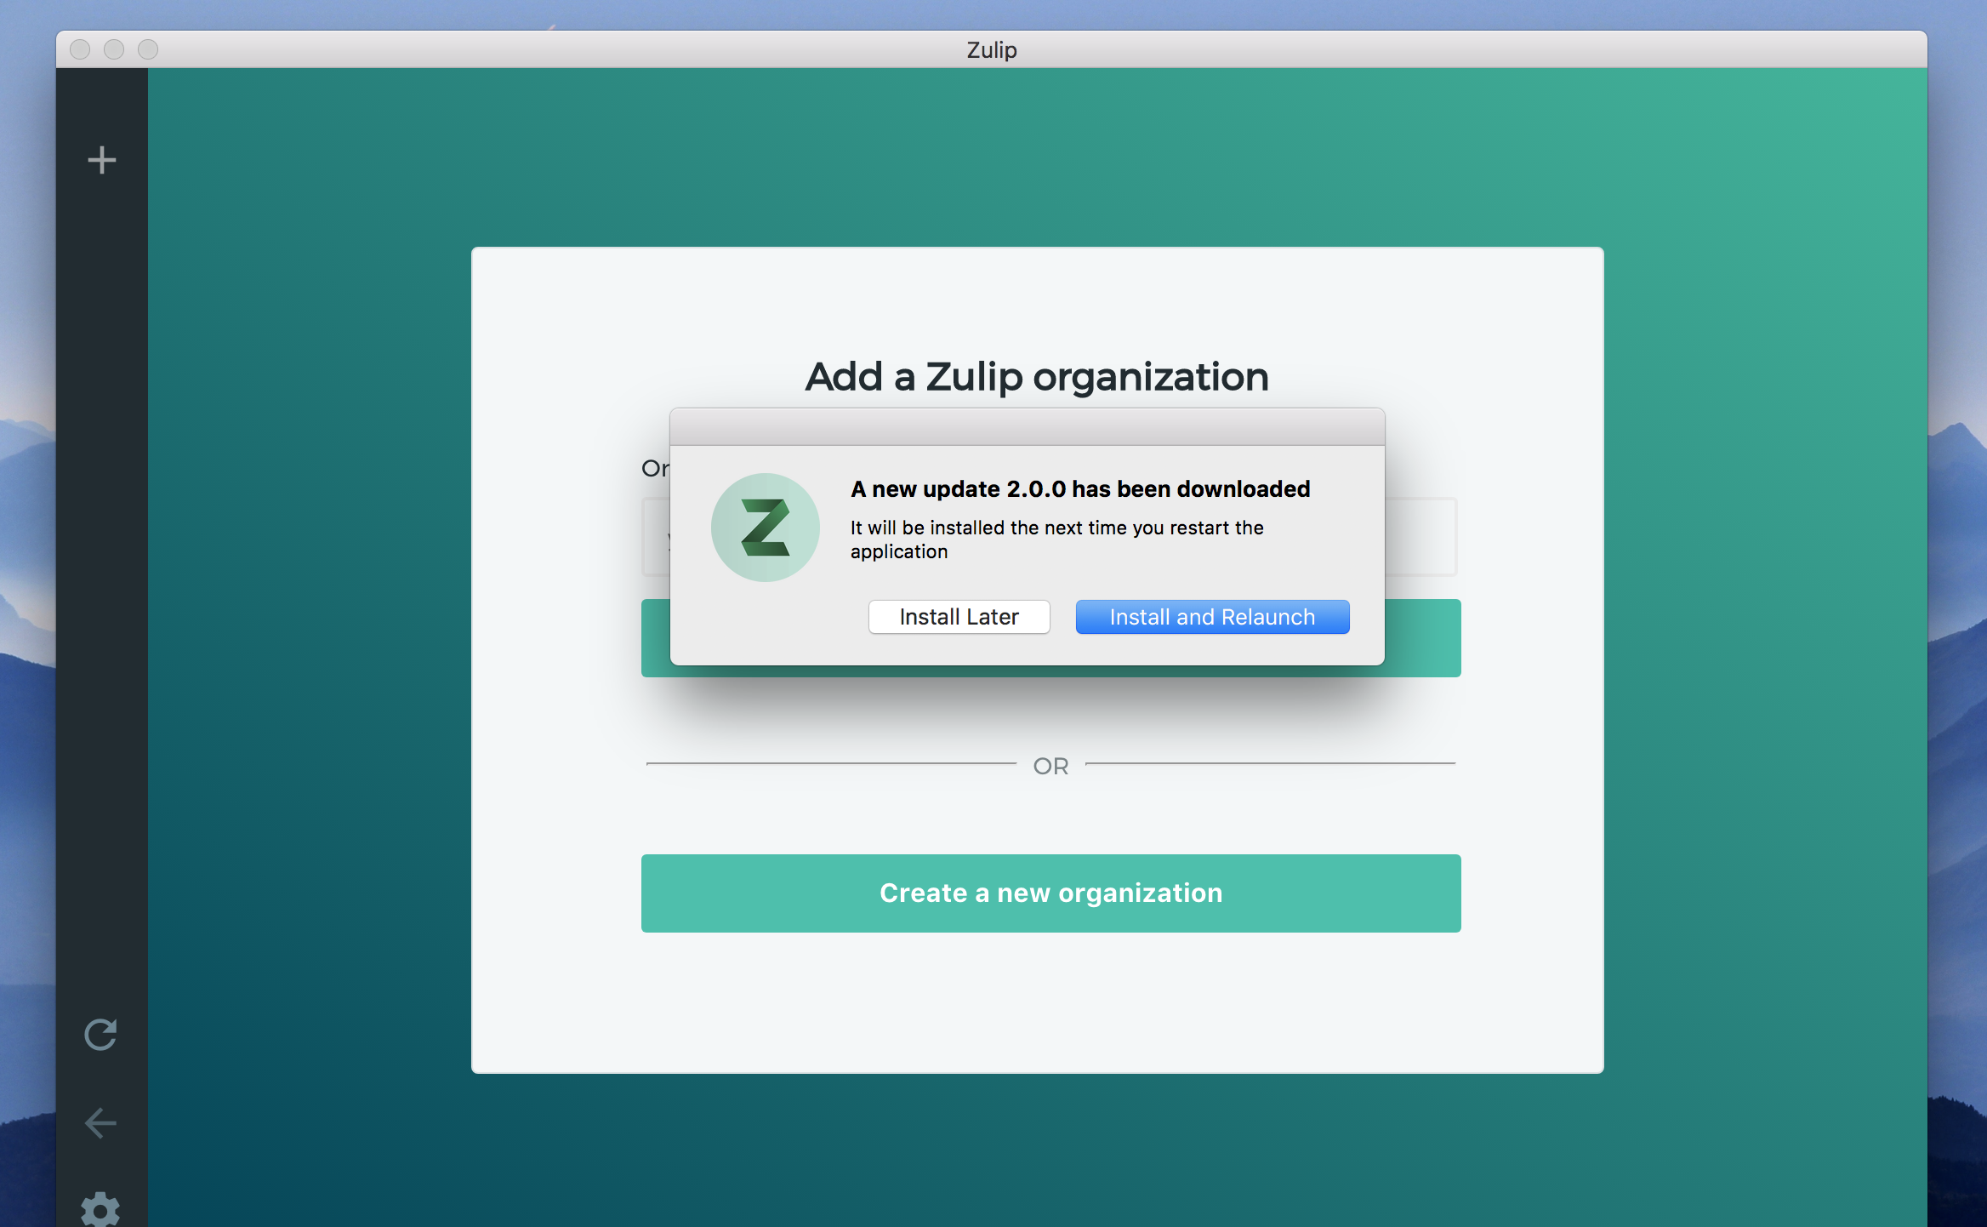The height and width of the screenshot is (1227, 1987).
Task: Add organization with the plus icon in sidebar
Action: tap(102, 160)
